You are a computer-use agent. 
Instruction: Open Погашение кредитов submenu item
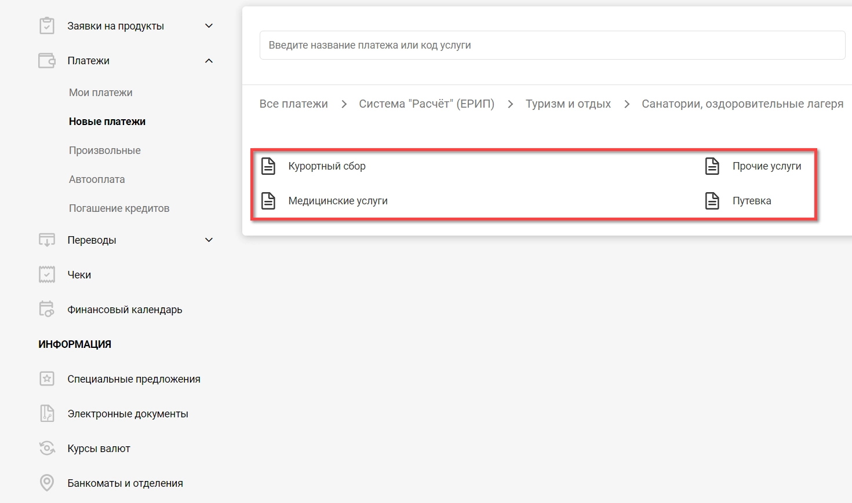119,208
